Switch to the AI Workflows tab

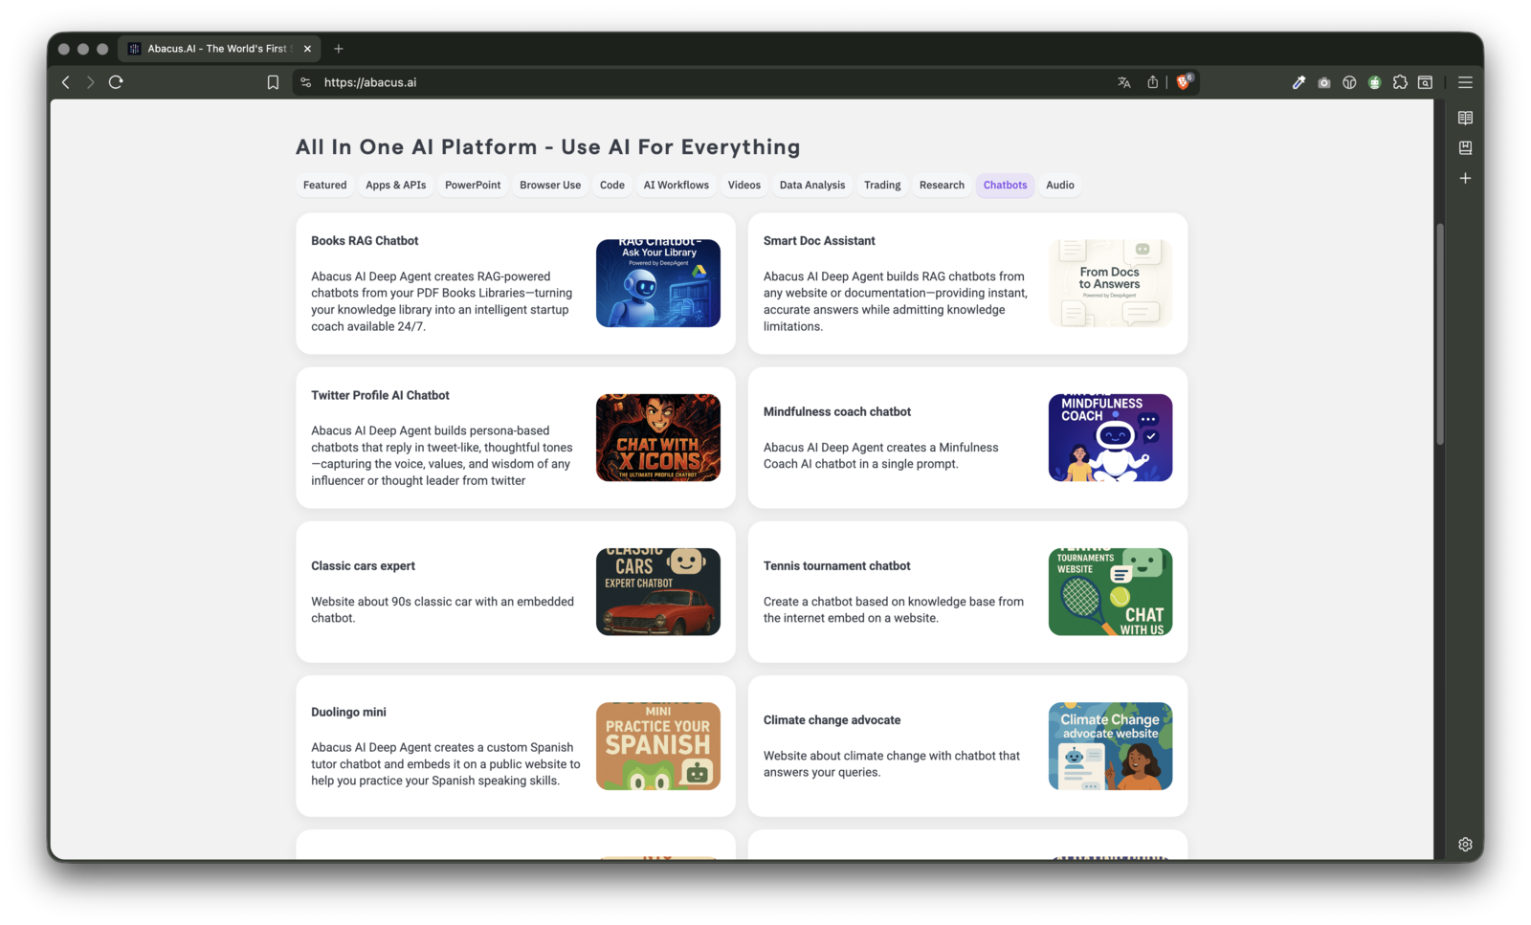676,186
